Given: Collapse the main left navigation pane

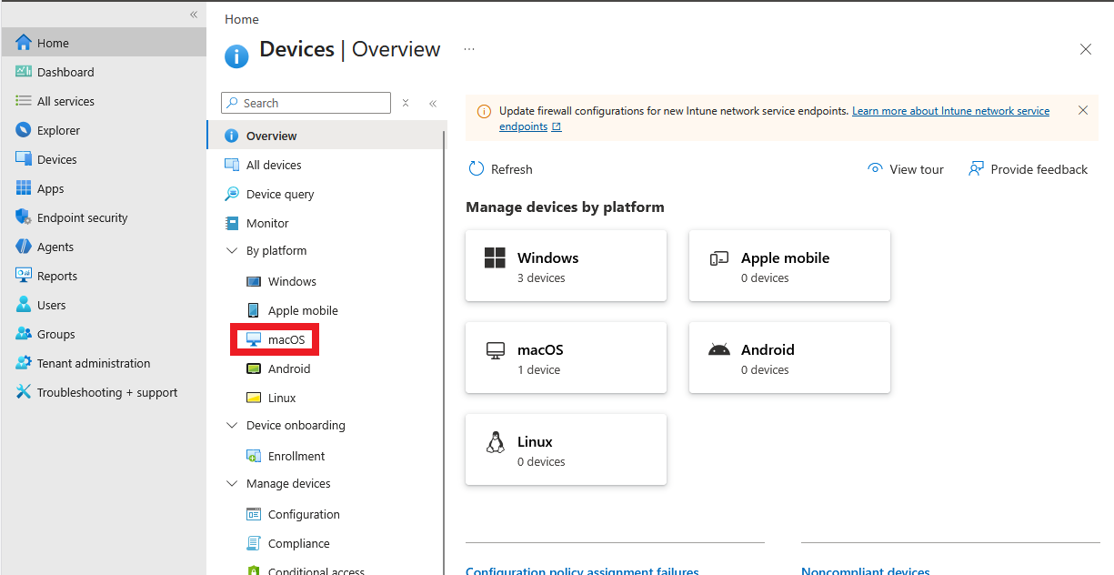Looking at the screenshot, I should (x=194, y=15).
